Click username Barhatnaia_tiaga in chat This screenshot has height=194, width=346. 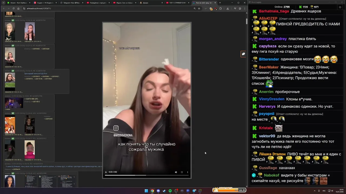coord(274,11)
